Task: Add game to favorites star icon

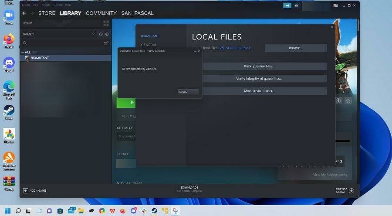Action: [x=348, y=101]
